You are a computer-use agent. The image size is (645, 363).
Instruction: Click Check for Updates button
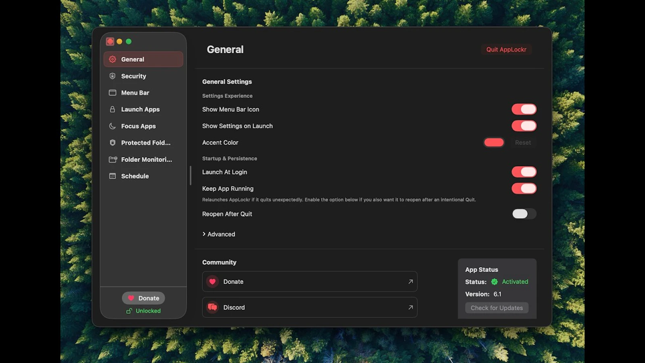[x=497, y=308]
